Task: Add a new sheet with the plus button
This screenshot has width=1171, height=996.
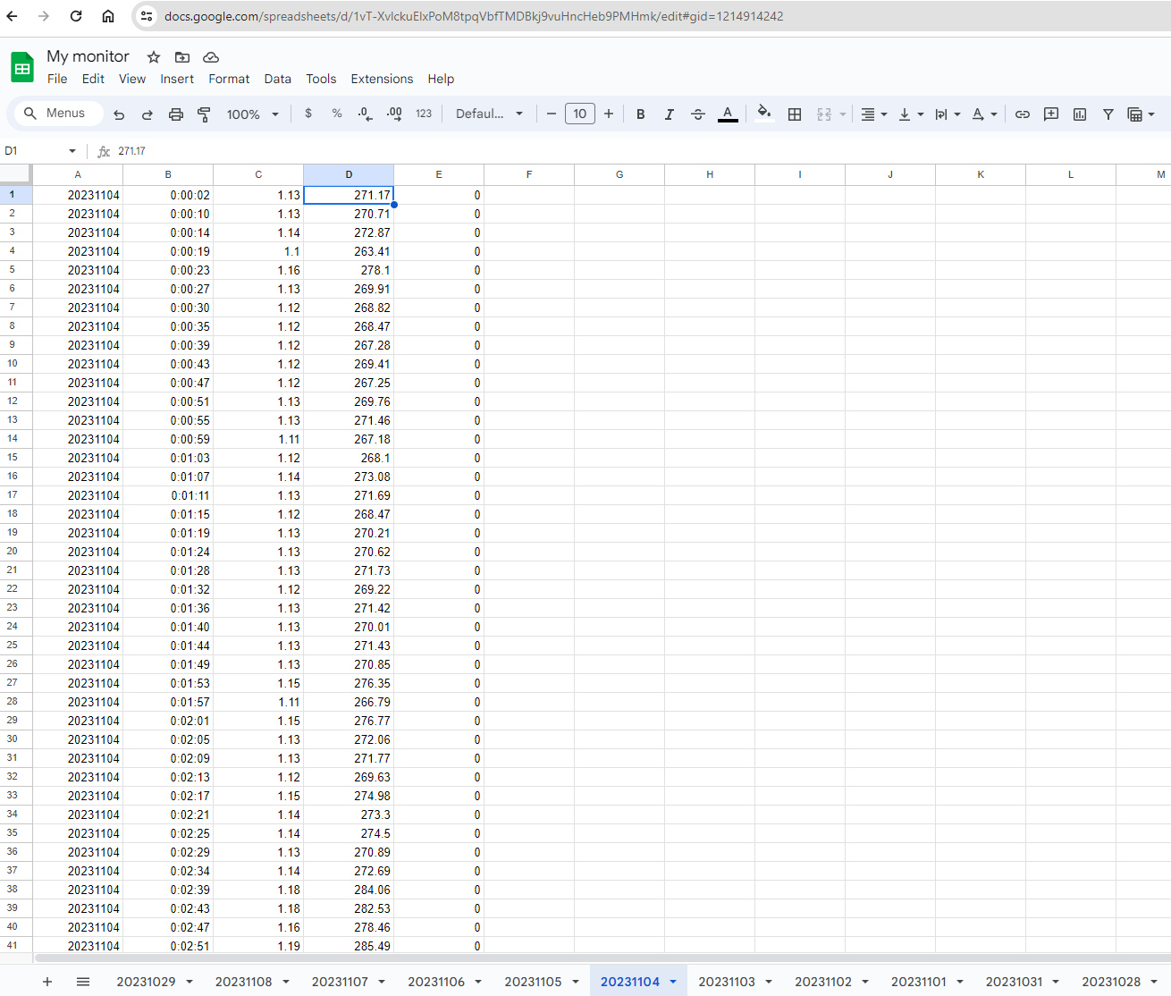Action: point(46,981)
